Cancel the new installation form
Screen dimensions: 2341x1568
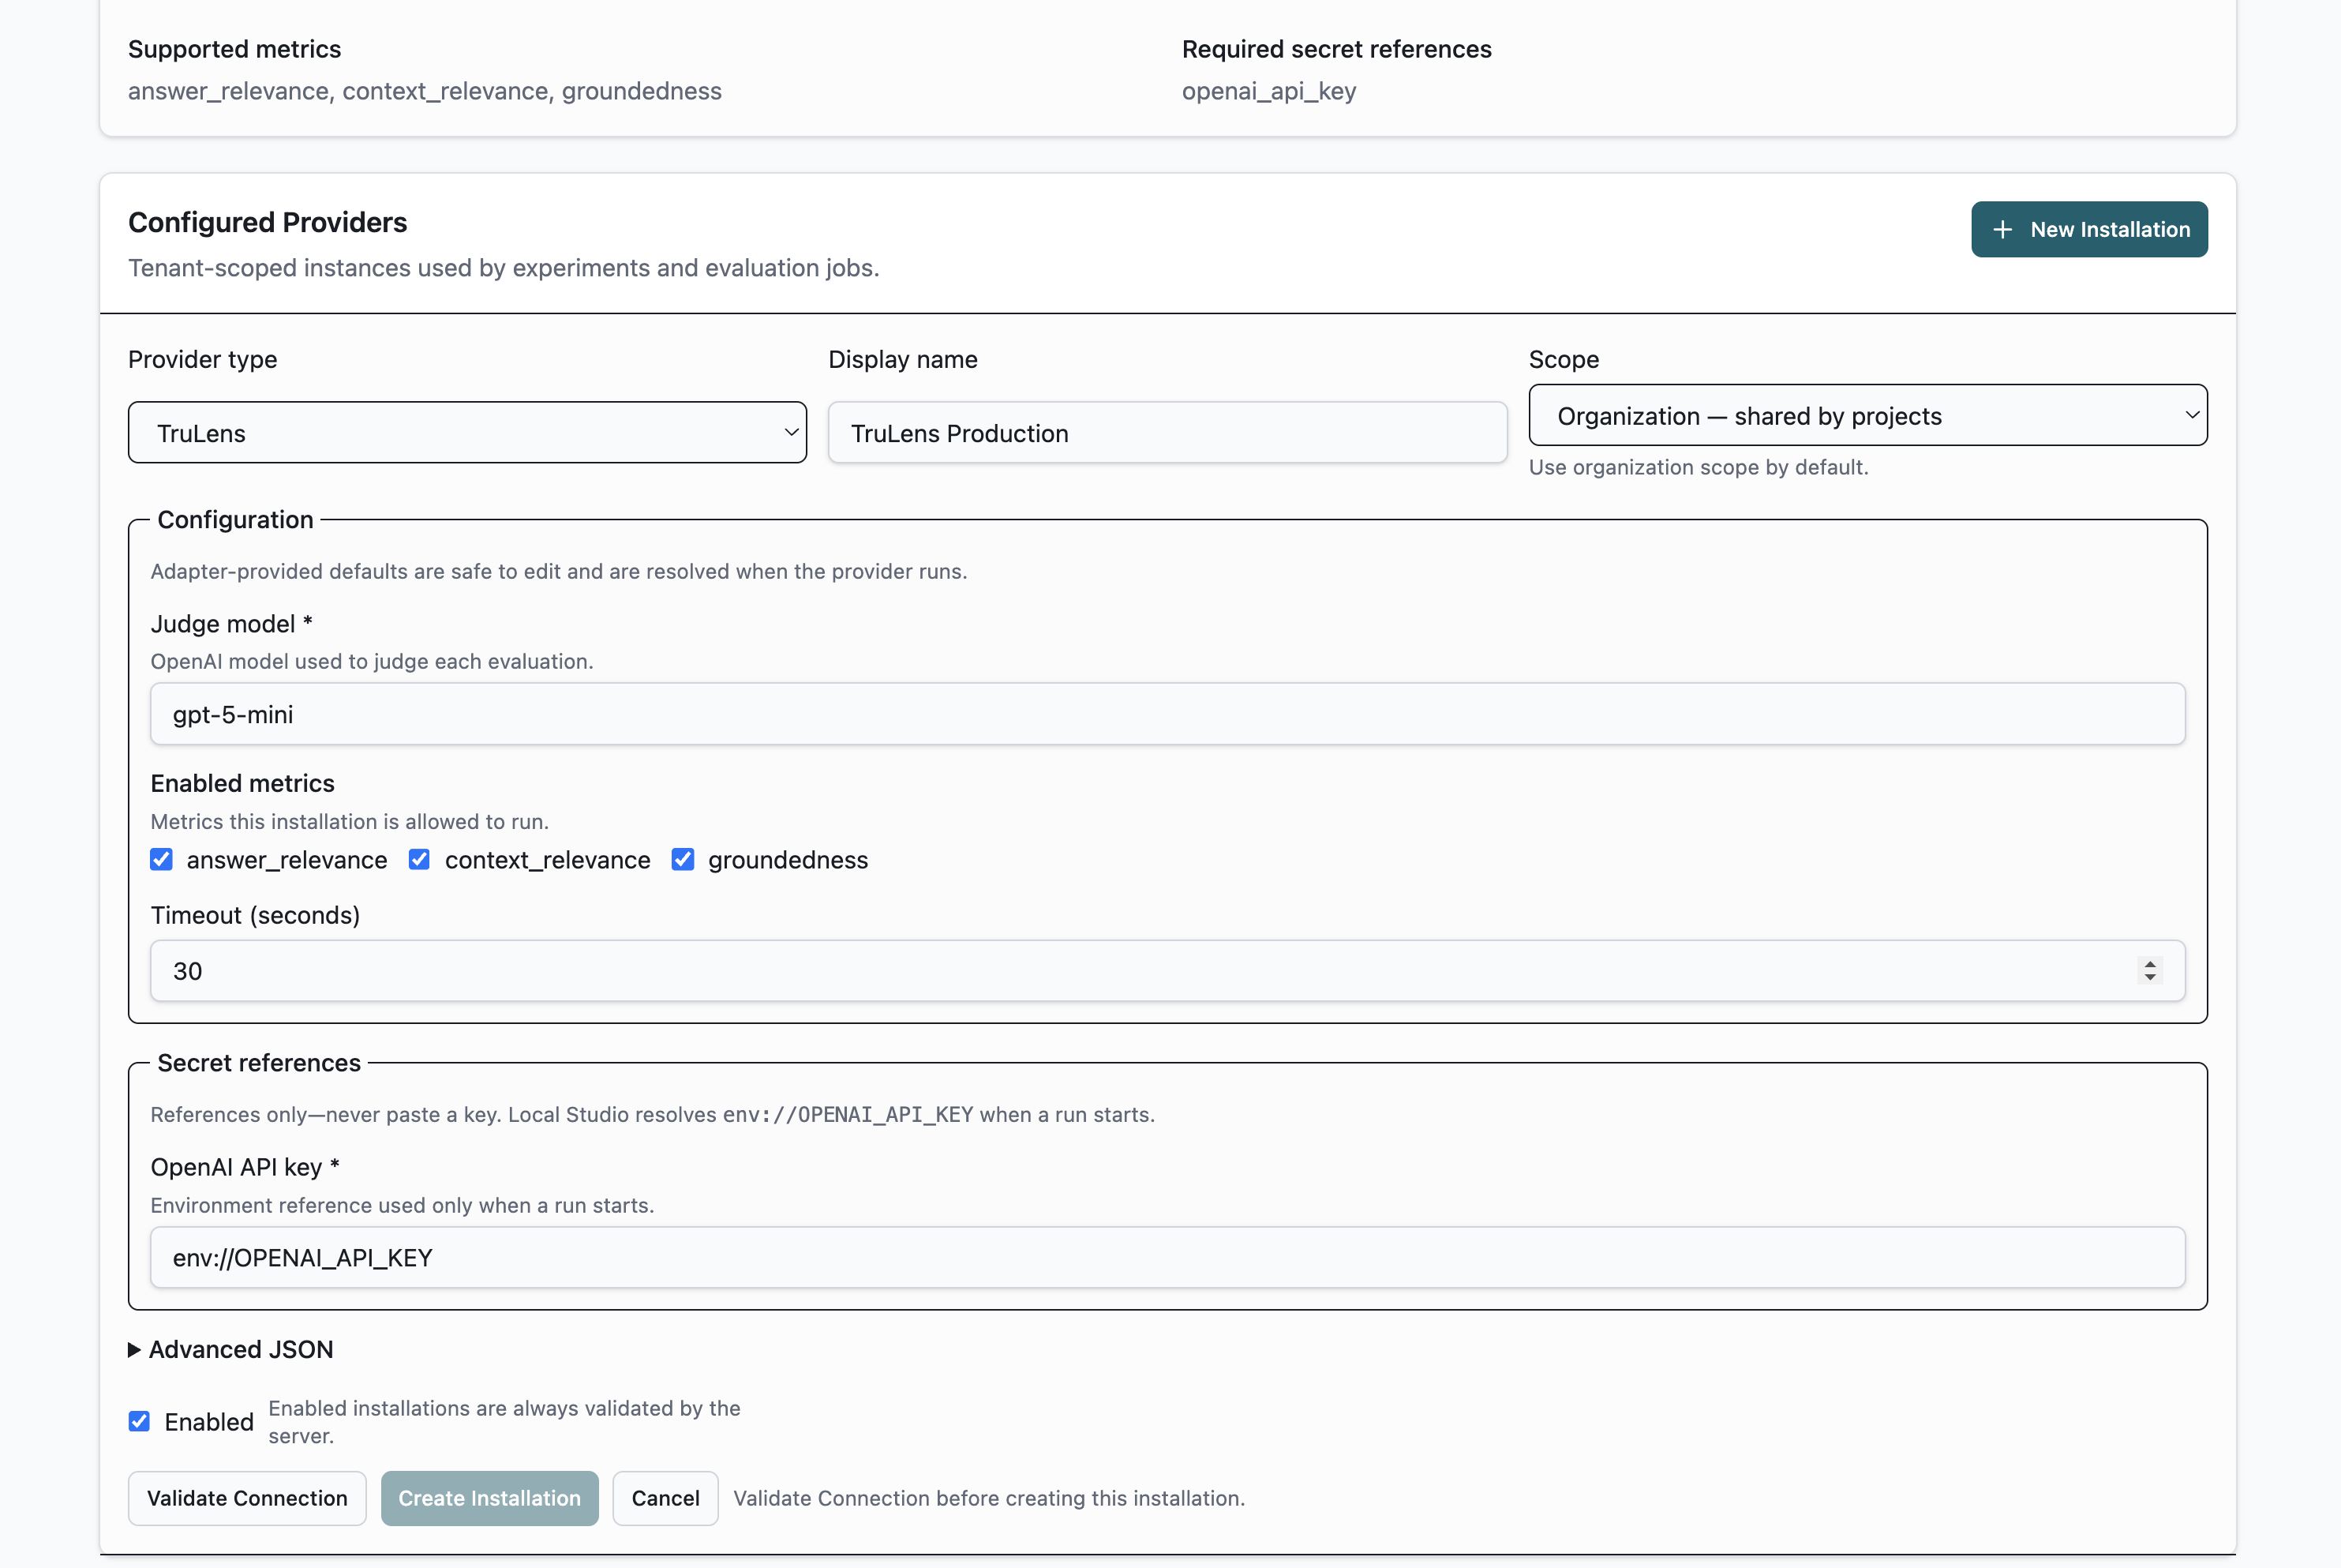click(x=665, y=1498)
